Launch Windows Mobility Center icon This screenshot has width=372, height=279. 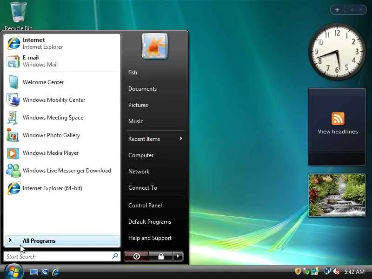tap(13, 100)
